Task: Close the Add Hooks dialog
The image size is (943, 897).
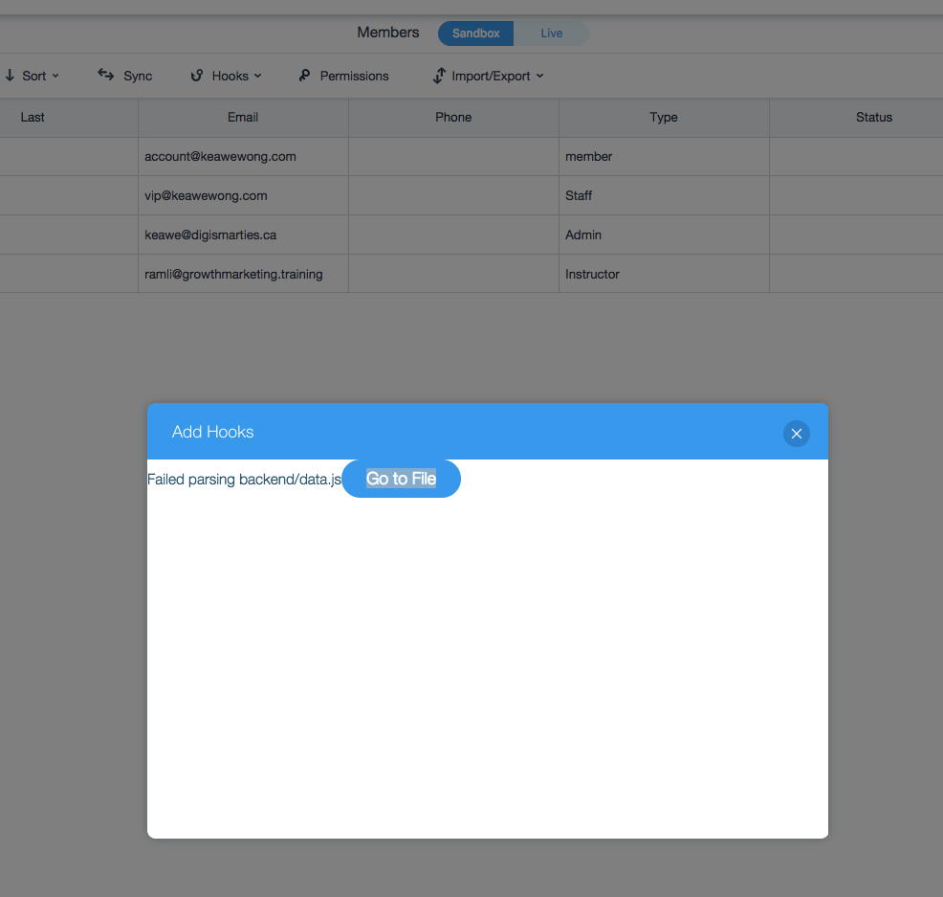Action: click(797, 434)
